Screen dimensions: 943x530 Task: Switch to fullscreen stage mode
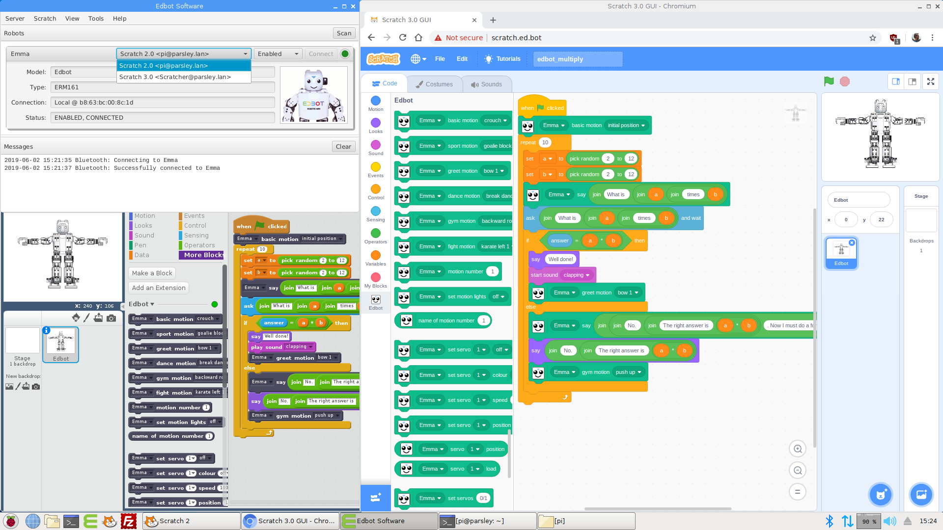point(931,81)
